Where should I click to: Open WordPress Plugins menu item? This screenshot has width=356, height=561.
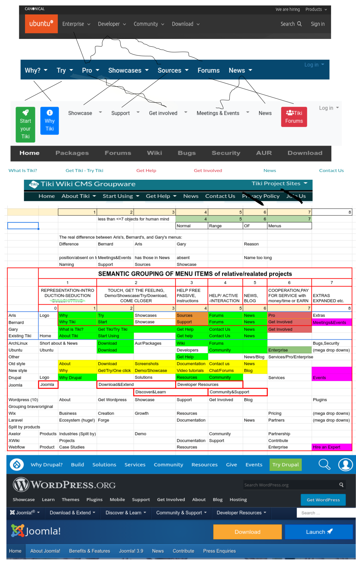pos(94,500)
